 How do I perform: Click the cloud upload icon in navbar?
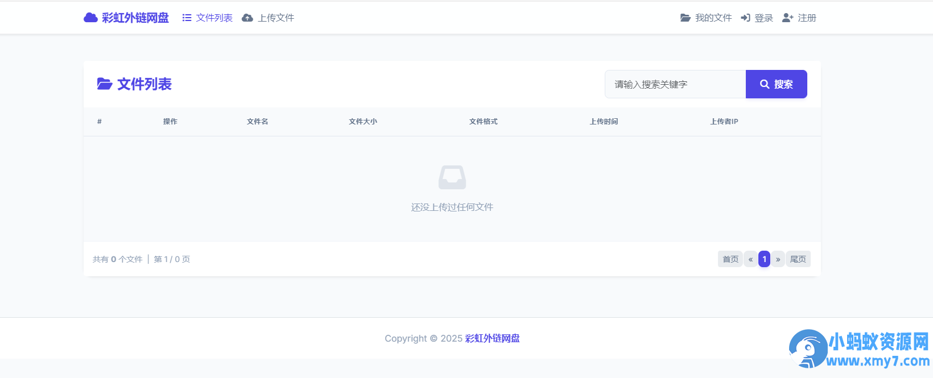[x=247, y=18]
